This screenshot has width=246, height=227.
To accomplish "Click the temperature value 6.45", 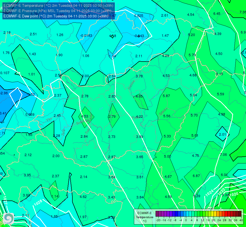I will tap(217, 14).
